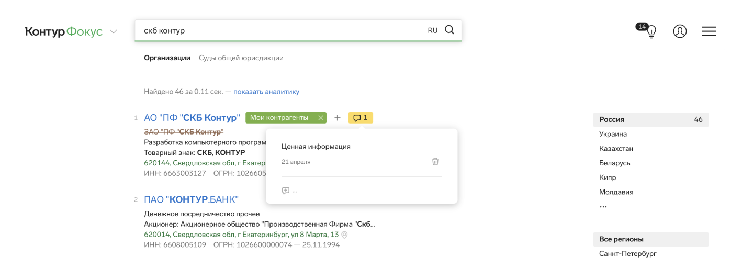Click 'Ценная информация' note text
The height and width of the screenshot is (268, 742).
316,147
